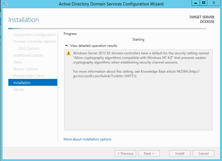Select Results step in sidebar
This screenshot has height=161, width=222.
pos(19,90)
